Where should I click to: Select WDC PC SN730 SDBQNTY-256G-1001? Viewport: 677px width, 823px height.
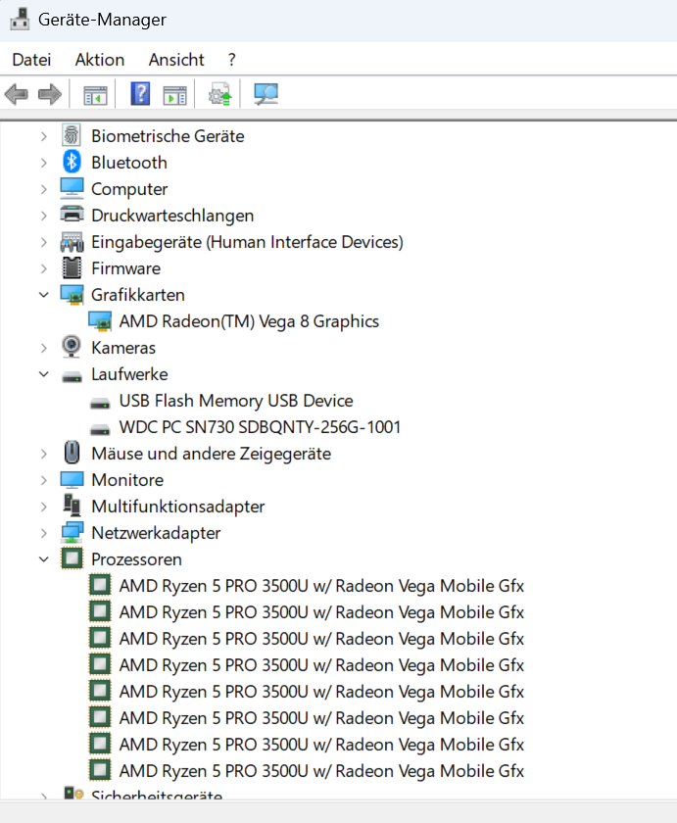coord(260,427)
